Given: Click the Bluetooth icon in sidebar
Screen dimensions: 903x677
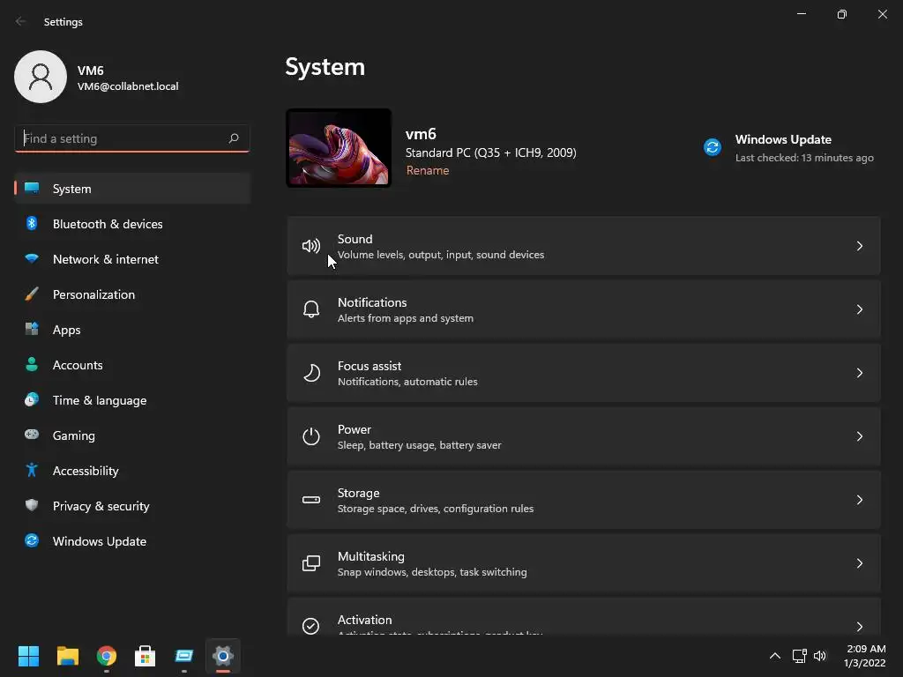Looking at the screenshot, I should [x=32, y=223].
